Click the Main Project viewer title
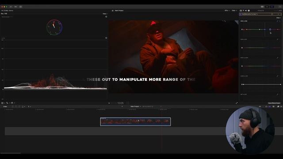The height and width of the screenshot is (159, 283). coord(119,11)
